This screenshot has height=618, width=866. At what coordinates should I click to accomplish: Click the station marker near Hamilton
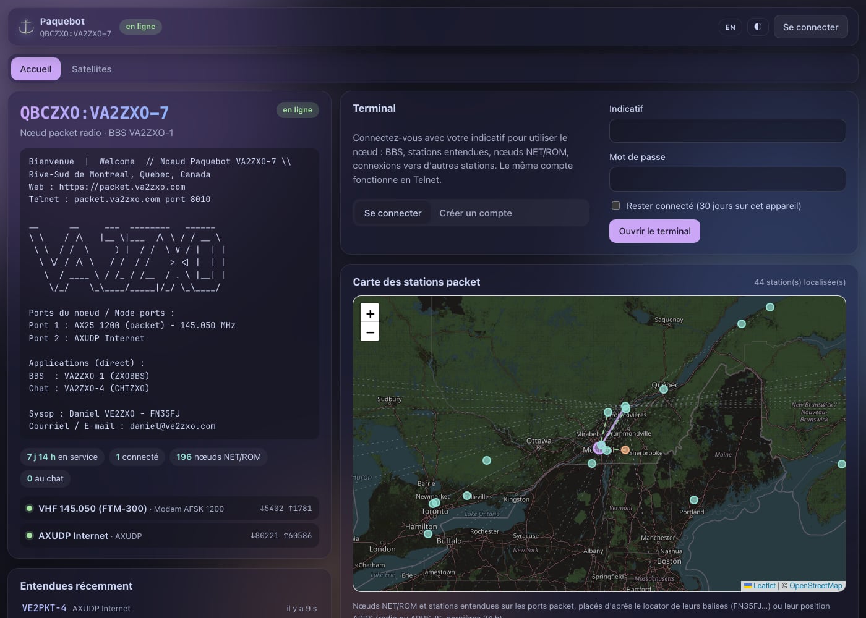click(x=428, y=534)
